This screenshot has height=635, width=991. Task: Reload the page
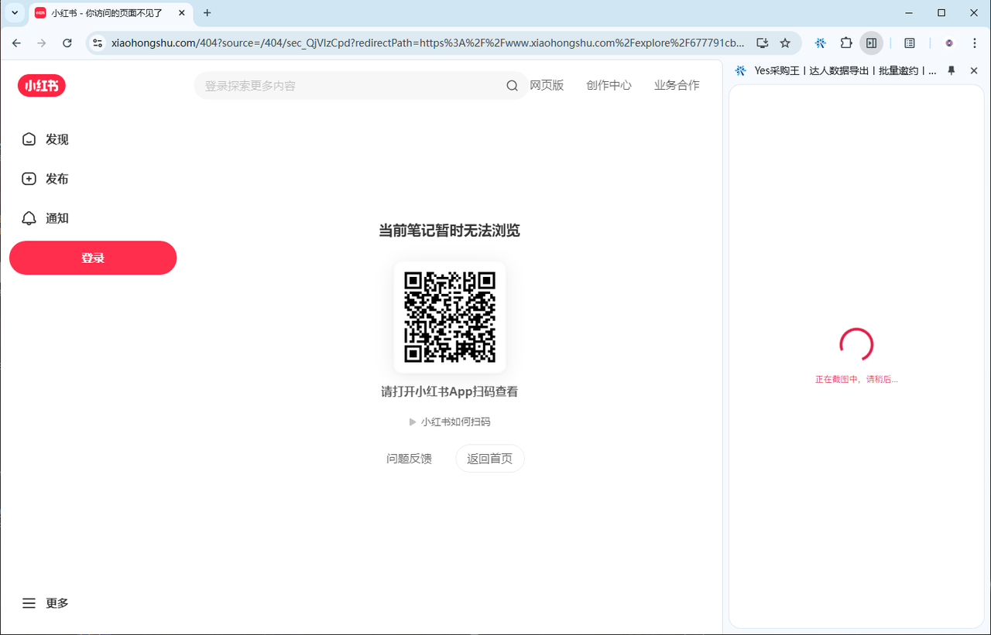pyautogui.click(x=67, y=43)
